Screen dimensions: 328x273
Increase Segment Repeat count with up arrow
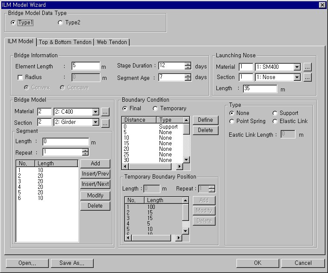coord(86,150)
